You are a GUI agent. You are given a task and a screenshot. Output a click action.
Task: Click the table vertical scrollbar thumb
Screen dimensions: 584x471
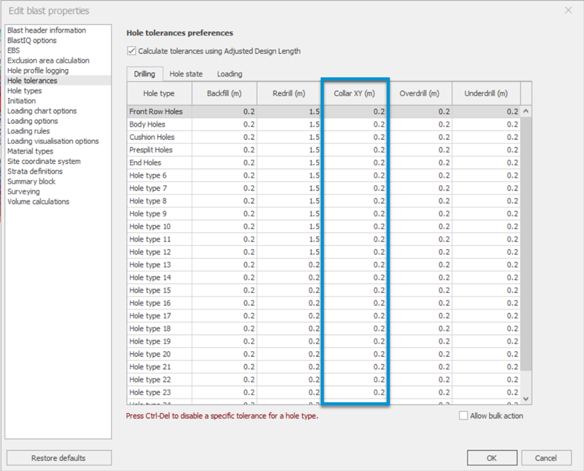[x=526, y=244]
